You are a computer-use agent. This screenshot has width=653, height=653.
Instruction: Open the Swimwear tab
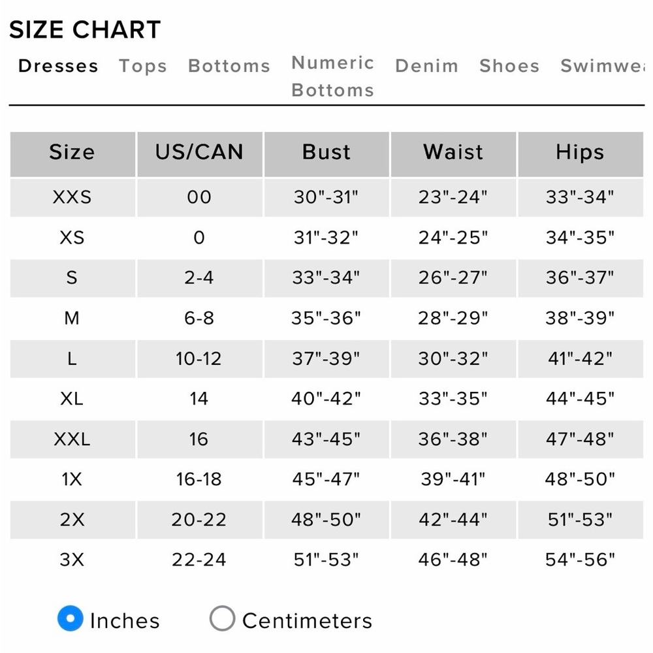(x=602, y=66)
